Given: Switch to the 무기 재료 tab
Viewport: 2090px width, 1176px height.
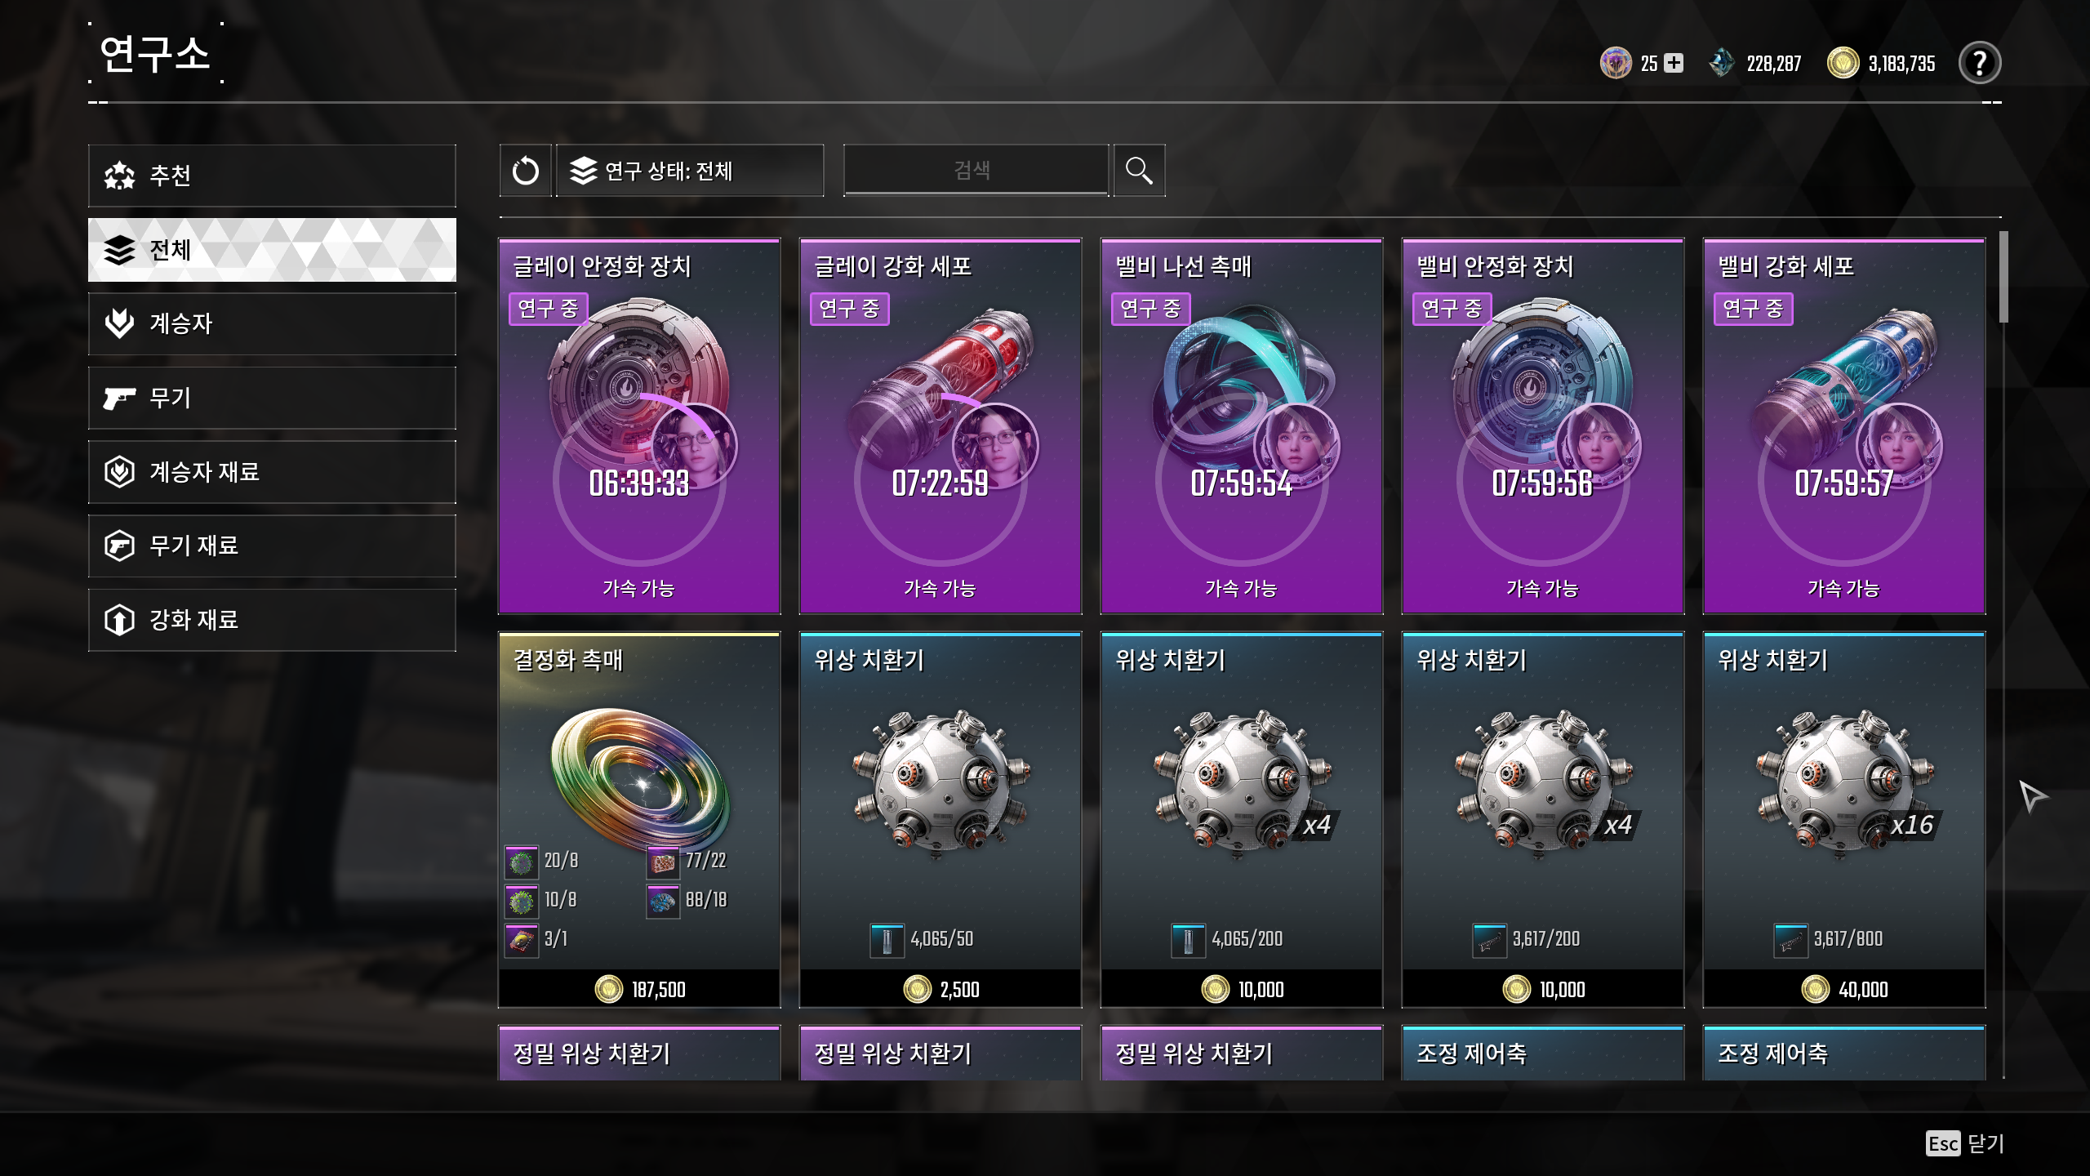Looking at the screenshot, I should click(272, 546).
